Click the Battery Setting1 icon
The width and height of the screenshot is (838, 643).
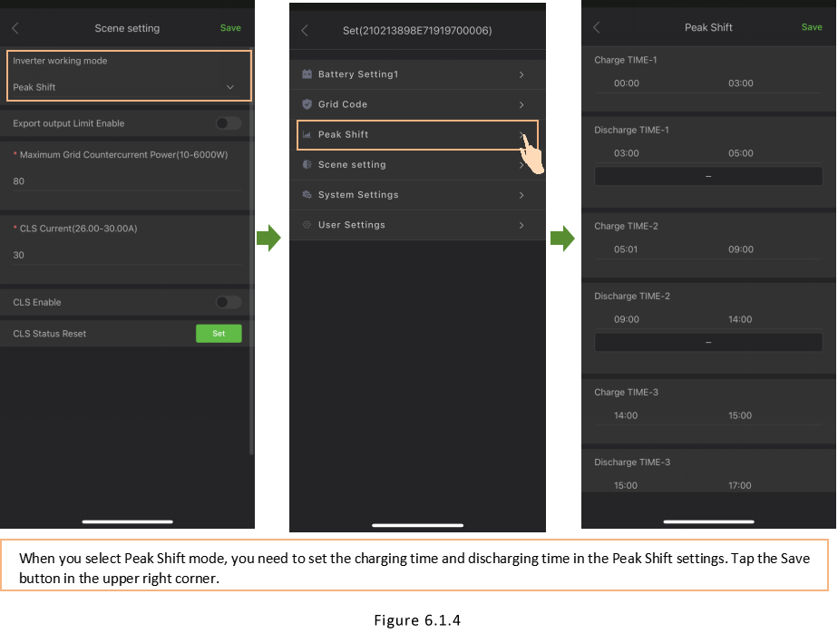click(307, 74)
